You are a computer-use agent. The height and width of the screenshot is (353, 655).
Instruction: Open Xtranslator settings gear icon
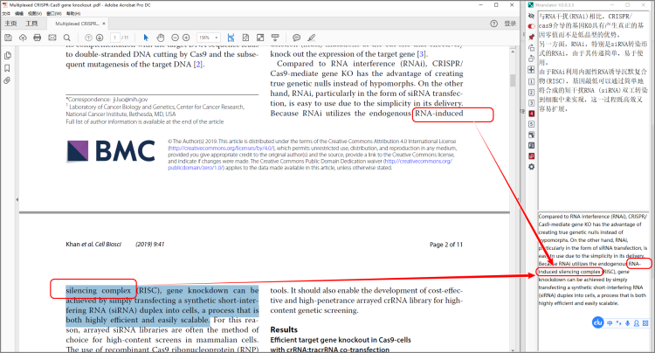tap(532, 166)
